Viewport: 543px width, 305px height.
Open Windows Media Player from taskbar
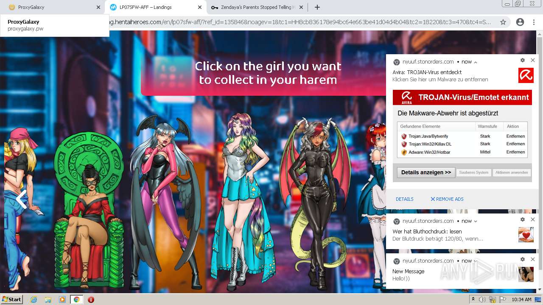pos(62,299)
